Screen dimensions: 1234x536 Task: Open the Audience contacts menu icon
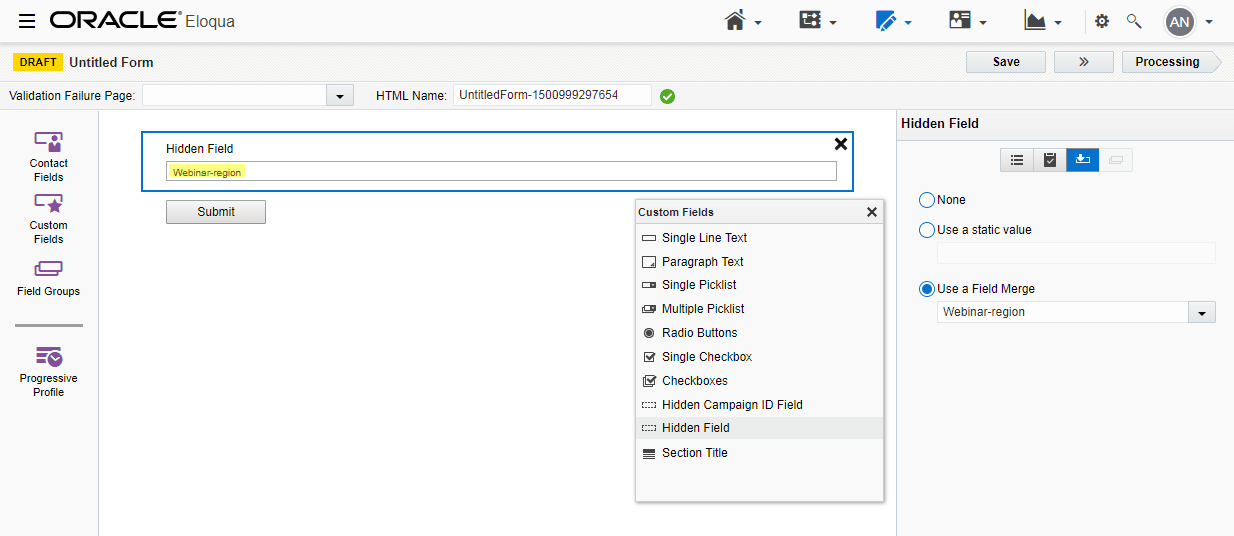point(968,21)
